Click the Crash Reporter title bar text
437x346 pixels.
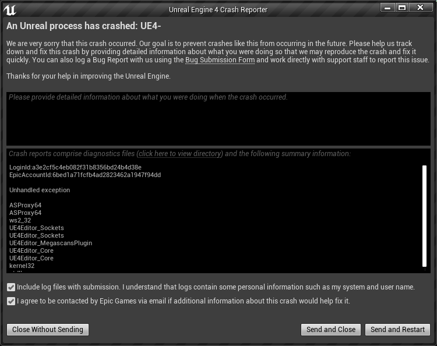218,10
